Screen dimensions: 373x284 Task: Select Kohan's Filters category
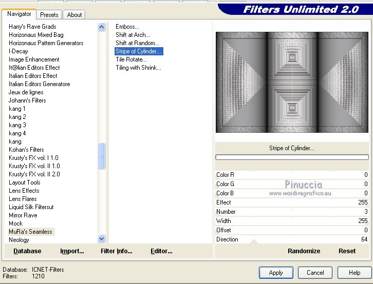[x=26, y=150]
